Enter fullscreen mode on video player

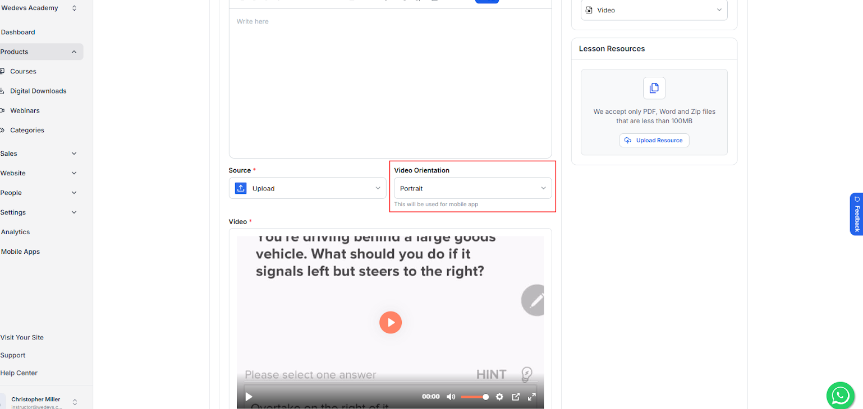pos(532,397)
